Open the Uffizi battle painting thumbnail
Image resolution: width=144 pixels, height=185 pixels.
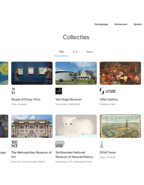pyautogui.click(x=120, y=73)
